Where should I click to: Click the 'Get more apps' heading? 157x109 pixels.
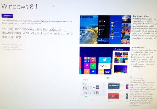click(x=136, y=78)
